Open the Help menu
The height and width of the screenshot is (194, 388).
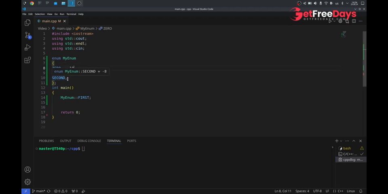coord(81,14)
